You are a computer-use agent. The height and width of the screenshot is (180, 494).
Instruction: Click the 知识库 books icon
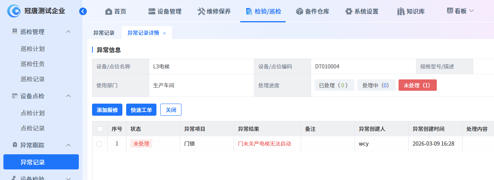pyautogui.click(x=401, y=11)
